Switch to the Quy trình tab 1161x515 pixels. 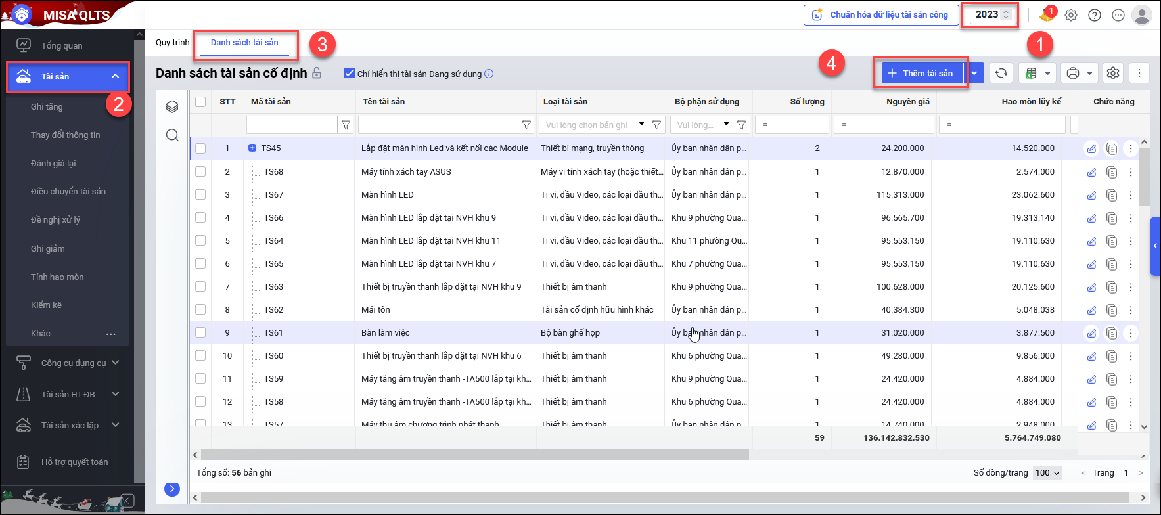pos(172,43)
